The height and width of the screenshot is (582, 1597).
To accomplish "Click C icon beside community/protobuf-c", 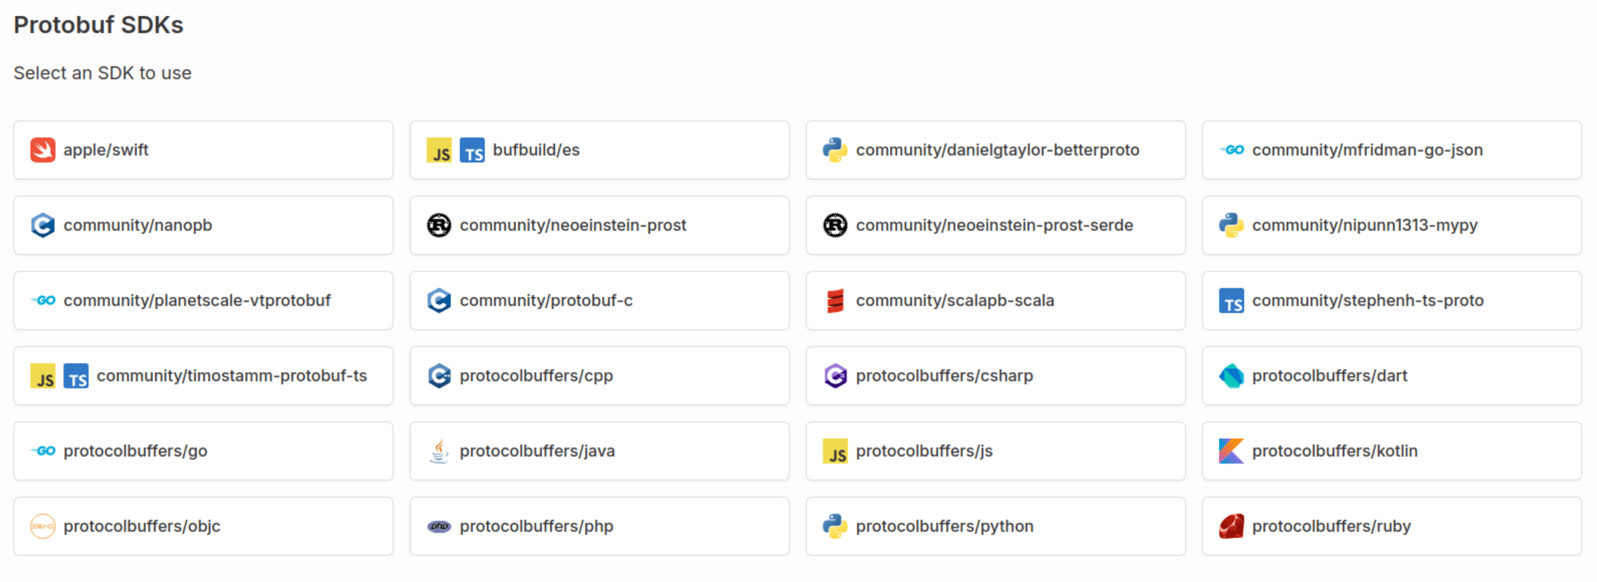I will (439, 300).
